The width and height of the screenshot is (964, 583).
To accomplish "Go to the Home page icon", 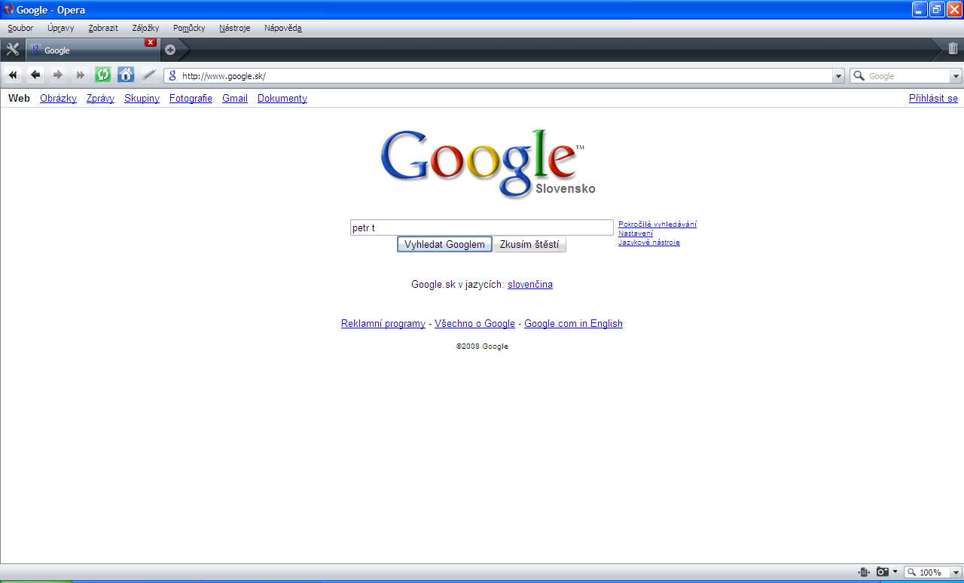I will (x=126, y=75).
